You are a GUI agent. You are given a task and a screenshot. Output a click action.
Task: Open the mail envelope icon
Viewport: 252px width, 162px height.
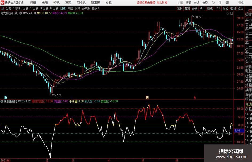point(227,3)
